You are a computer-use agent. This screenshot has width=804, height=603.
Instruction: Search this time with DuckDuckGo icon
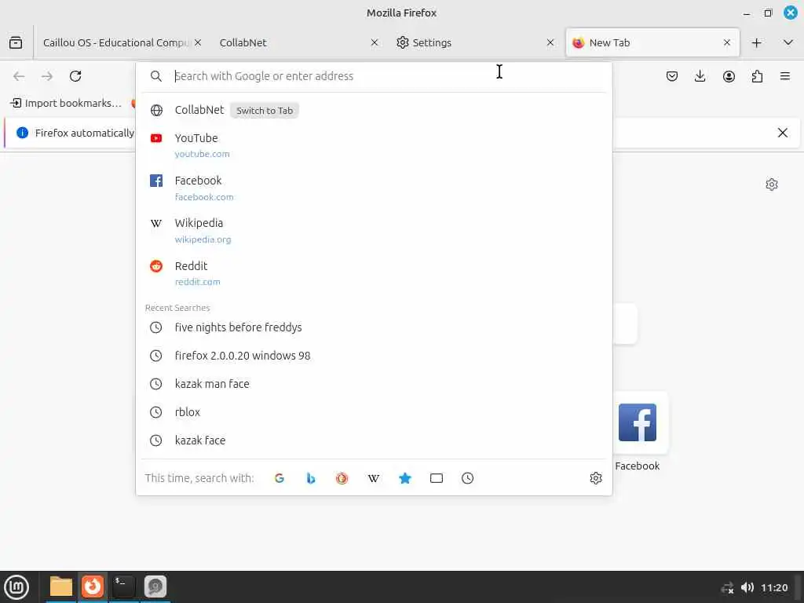coord(342,478)
